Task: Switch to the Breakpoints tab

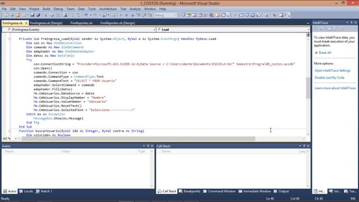Action: coord(190,191)
